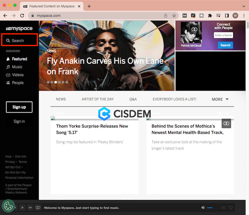
Task: Click the Myspace logo in the sidebar
Action: tap(19, 28)
